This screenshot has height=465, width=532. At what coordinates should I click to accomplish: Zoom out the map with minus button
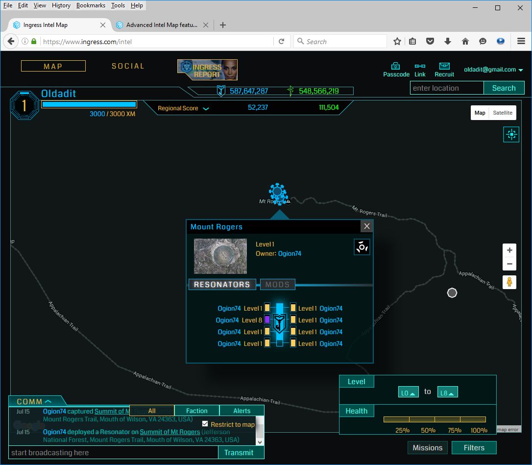pos(509,264)
